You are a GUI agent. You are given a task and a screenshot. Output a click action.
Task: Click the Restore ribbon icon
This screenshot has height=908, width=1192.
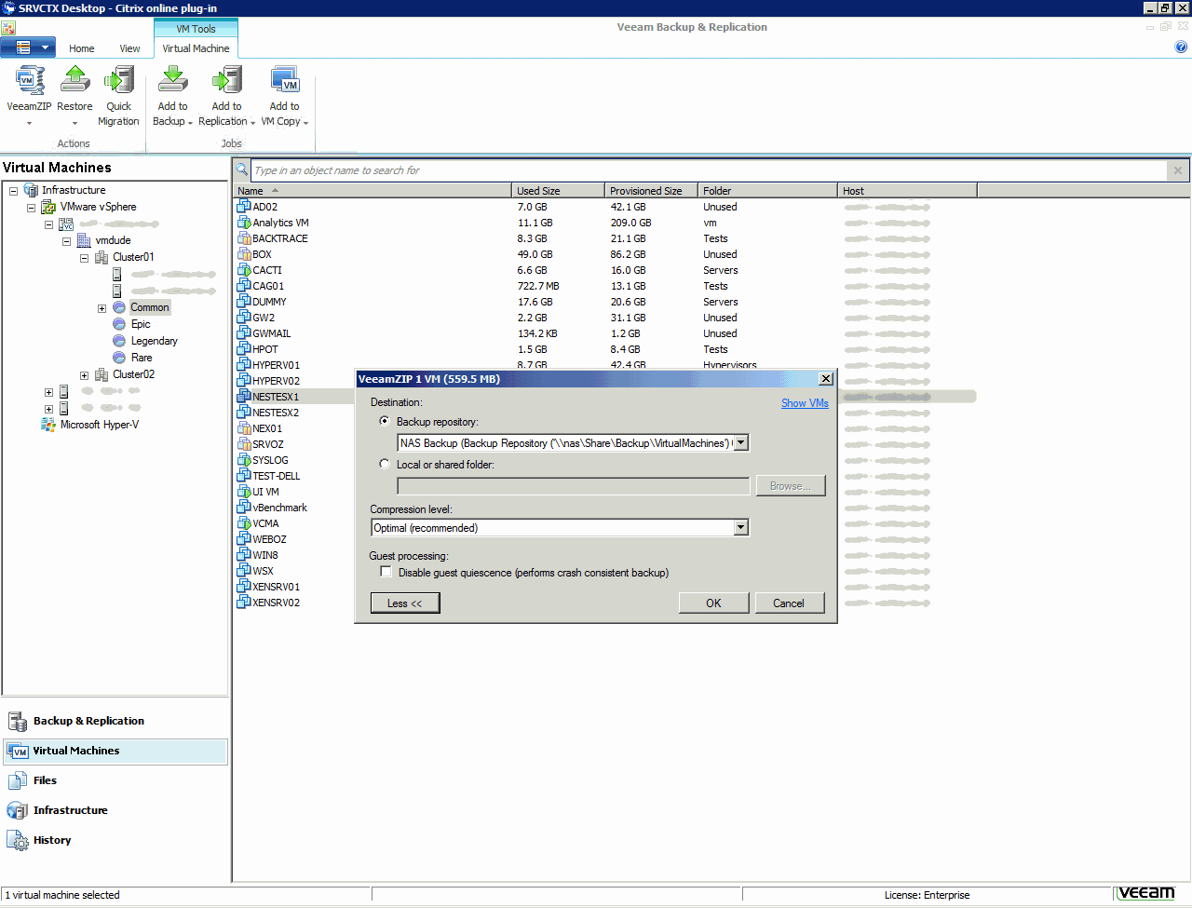coord(74,82)
